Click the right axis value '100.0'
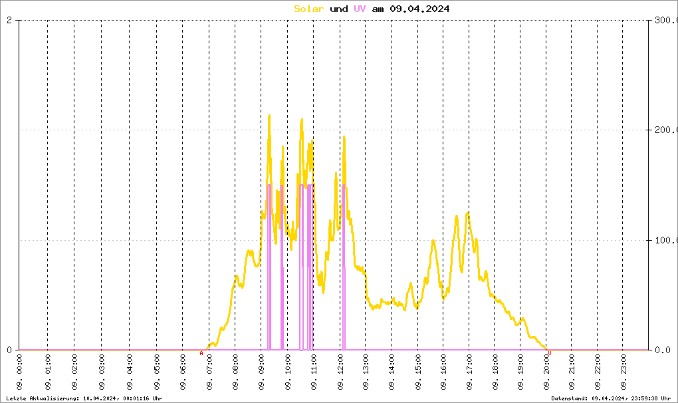 click(666, 240)
